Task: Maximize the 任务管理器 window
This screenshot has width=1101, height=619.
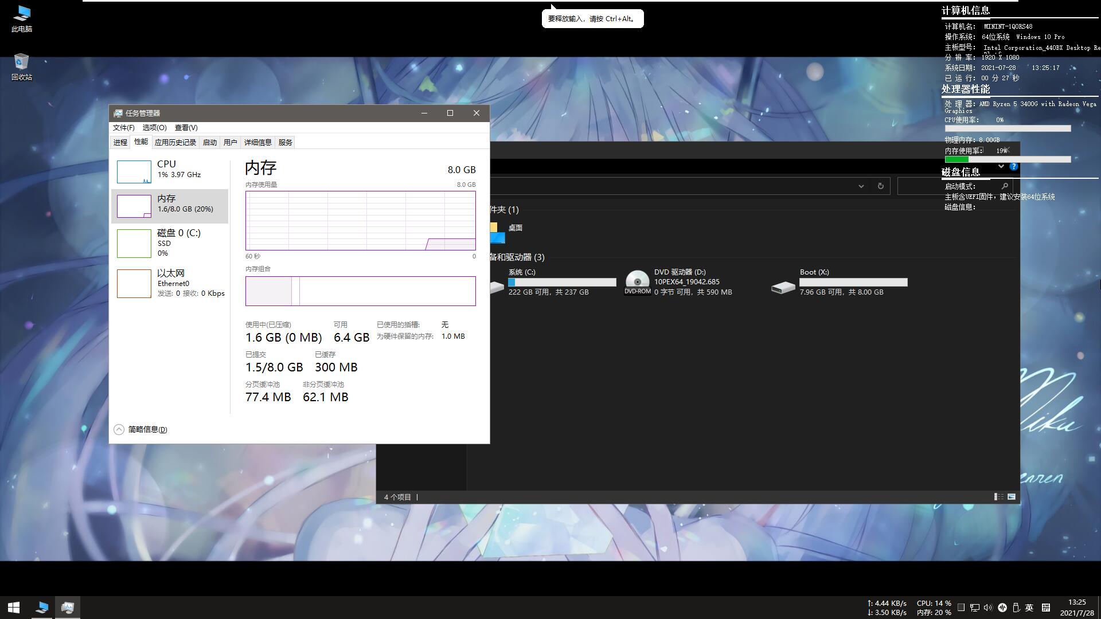Action: click(450, 113)
